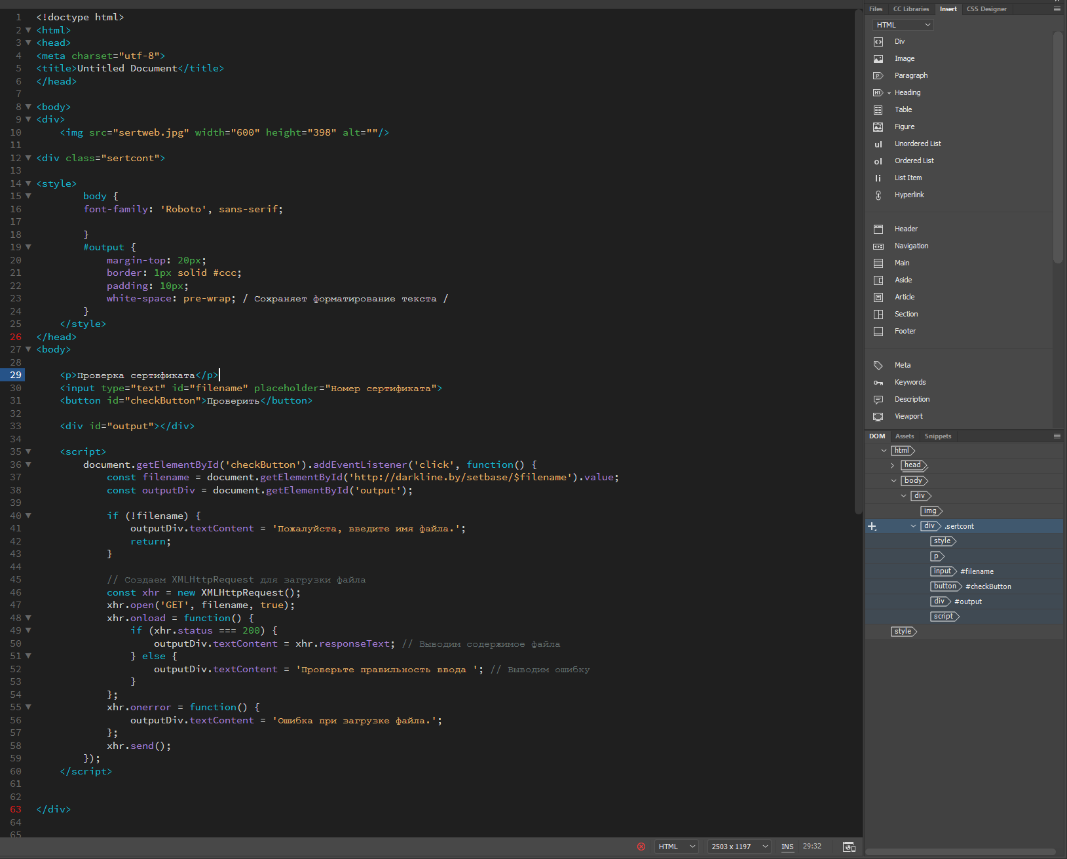Viewport: 1067px width, 859px height.
Task: Open the Snippets tab
Action: point(937,436)
